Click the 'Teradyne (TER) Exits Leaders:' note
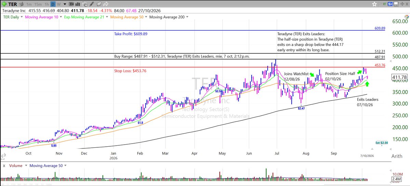Screen dimensions: 410x186 301,34
